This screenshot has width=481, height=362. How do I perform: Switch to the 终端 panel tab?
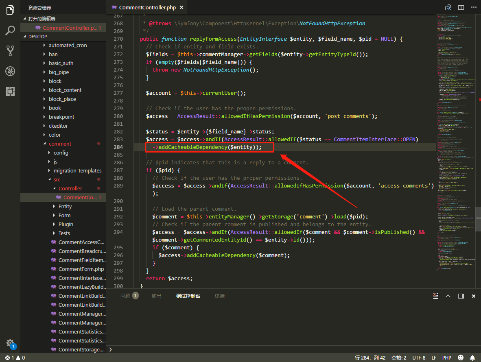click(220, 296)
